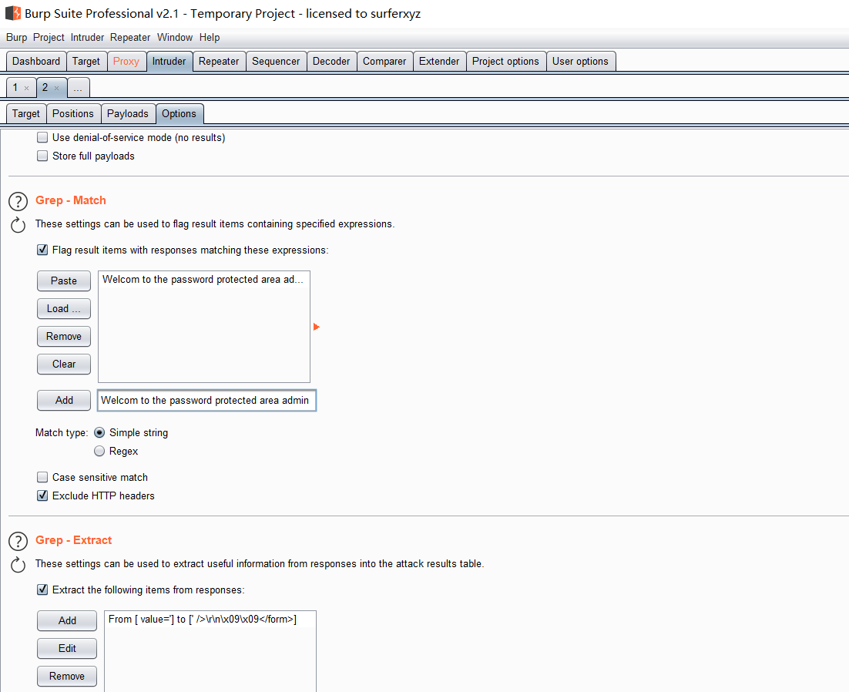Select the Options sub-tab

click(180, 114)
